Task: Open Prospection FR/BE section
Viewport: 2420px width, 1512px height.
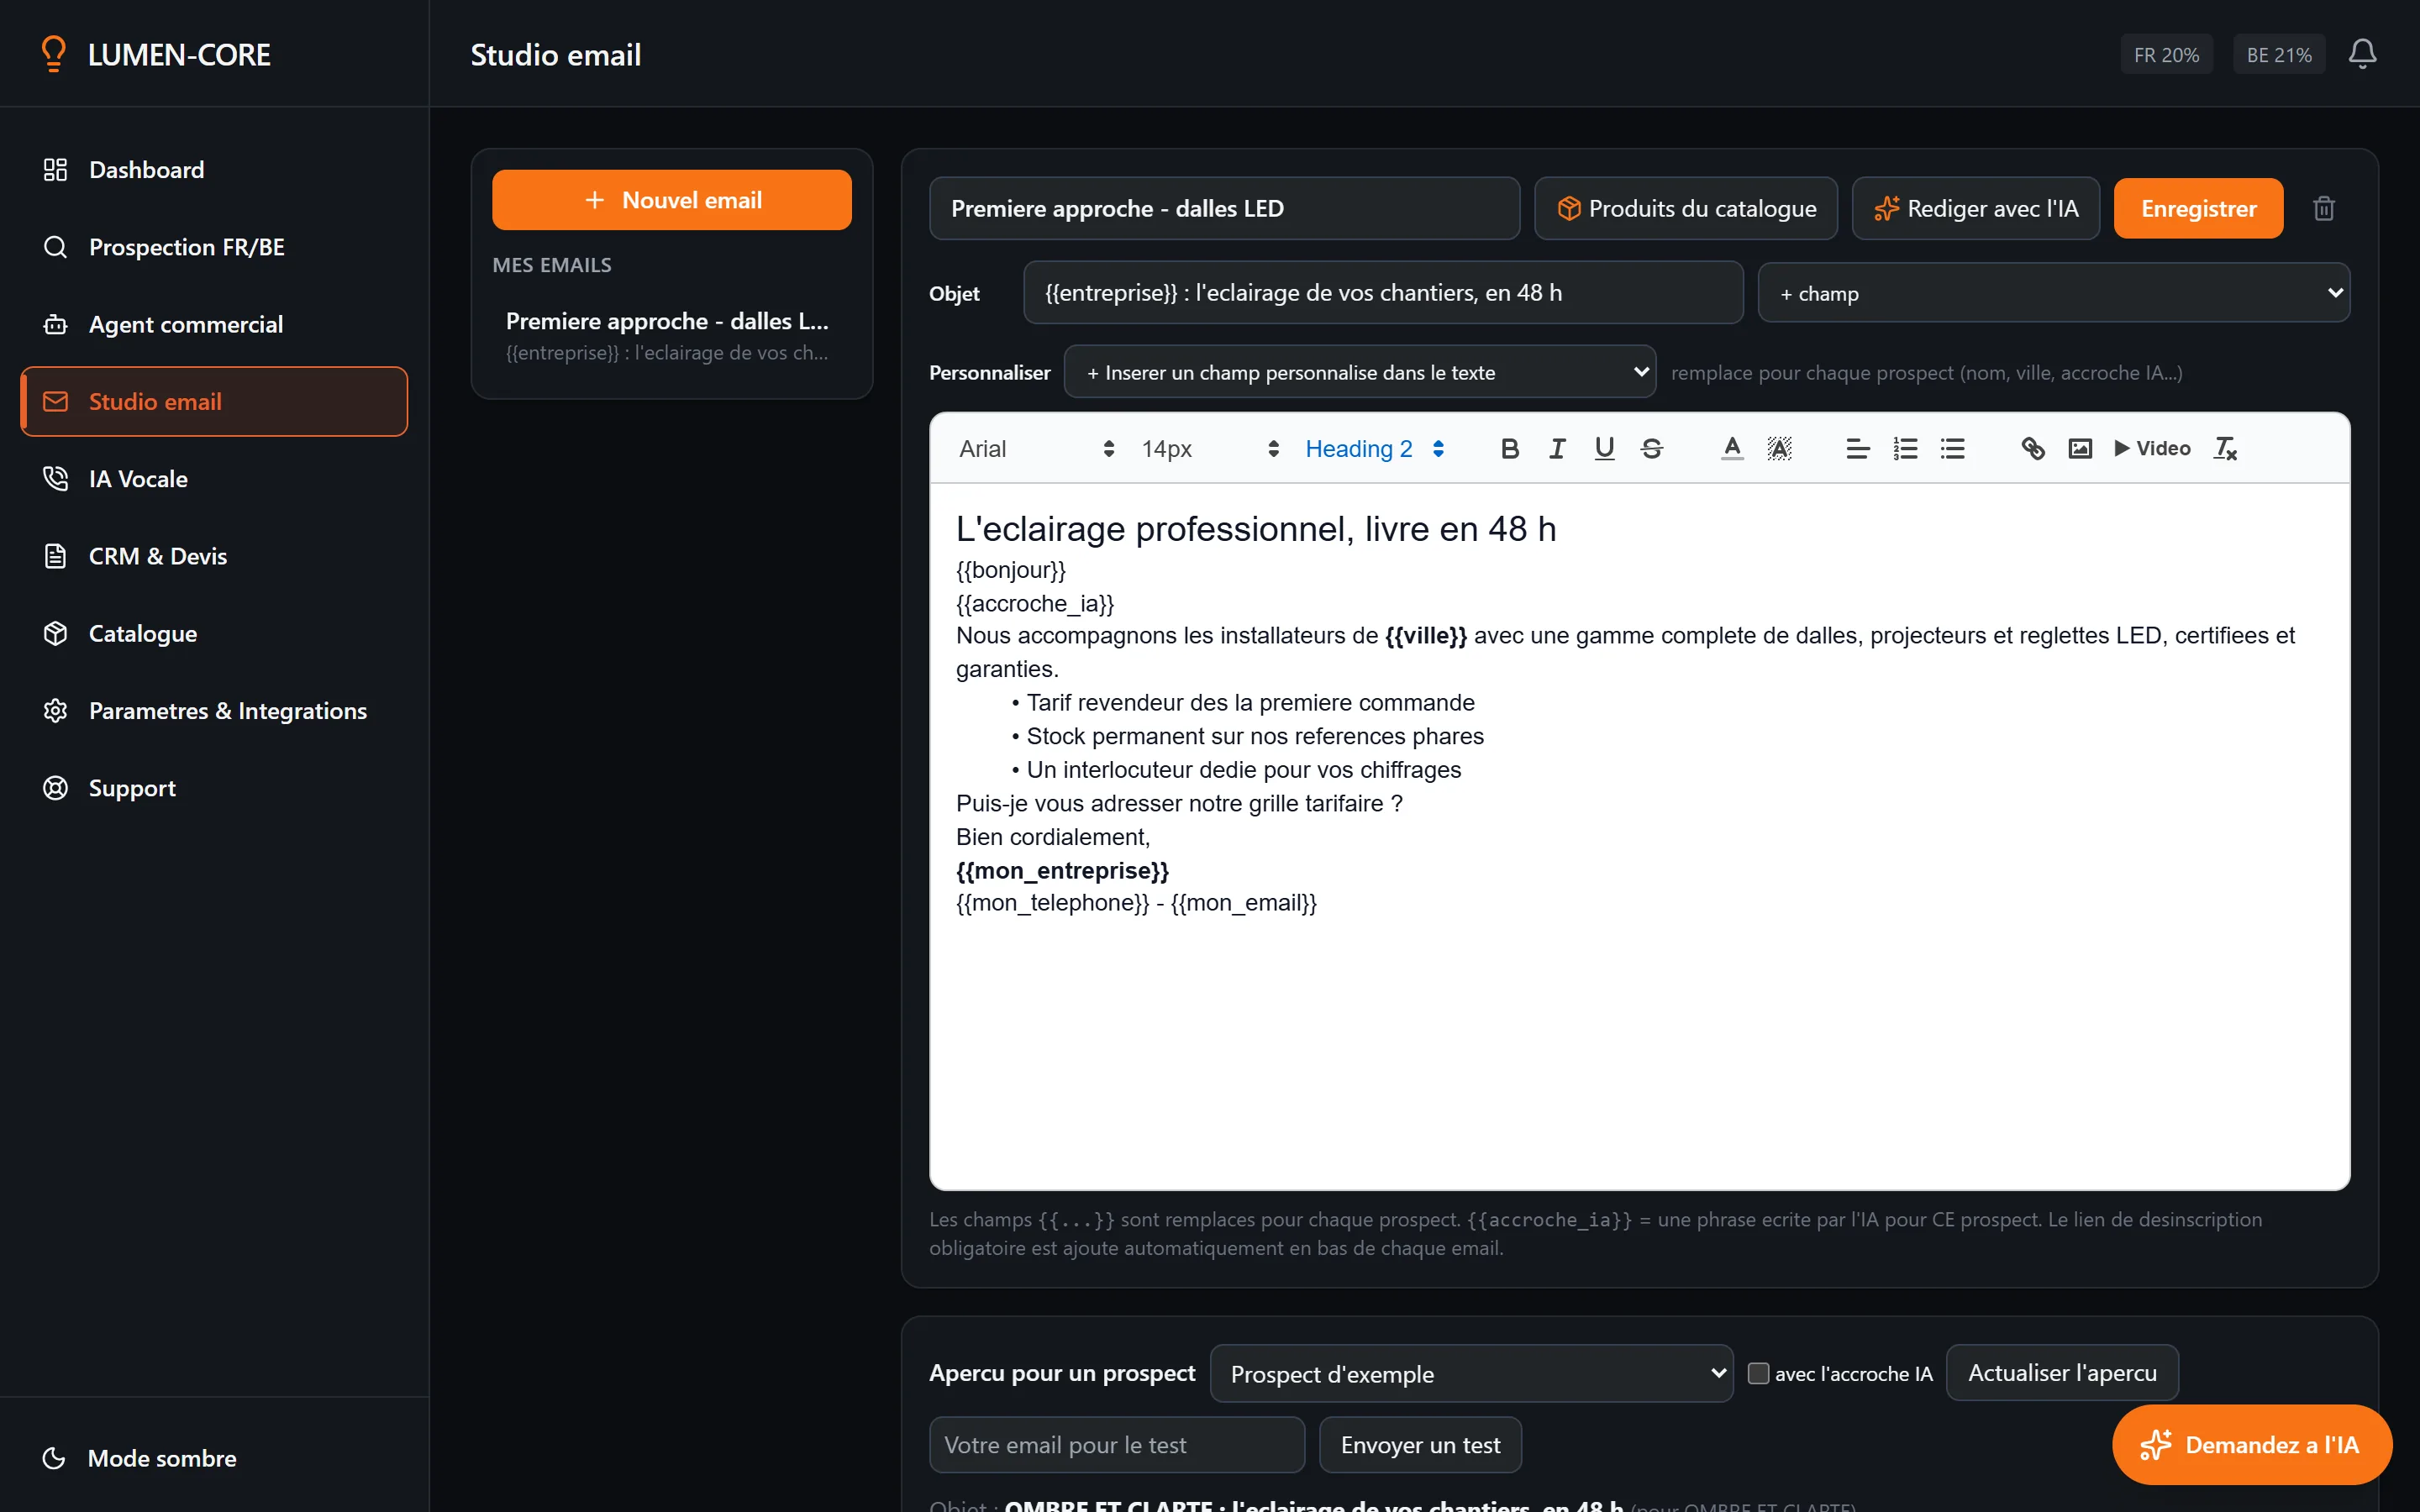Action: [214, 247]
